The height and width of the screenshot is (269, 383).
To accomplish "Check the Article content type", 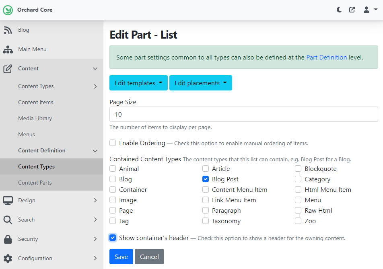I will [x=206, y=168].
